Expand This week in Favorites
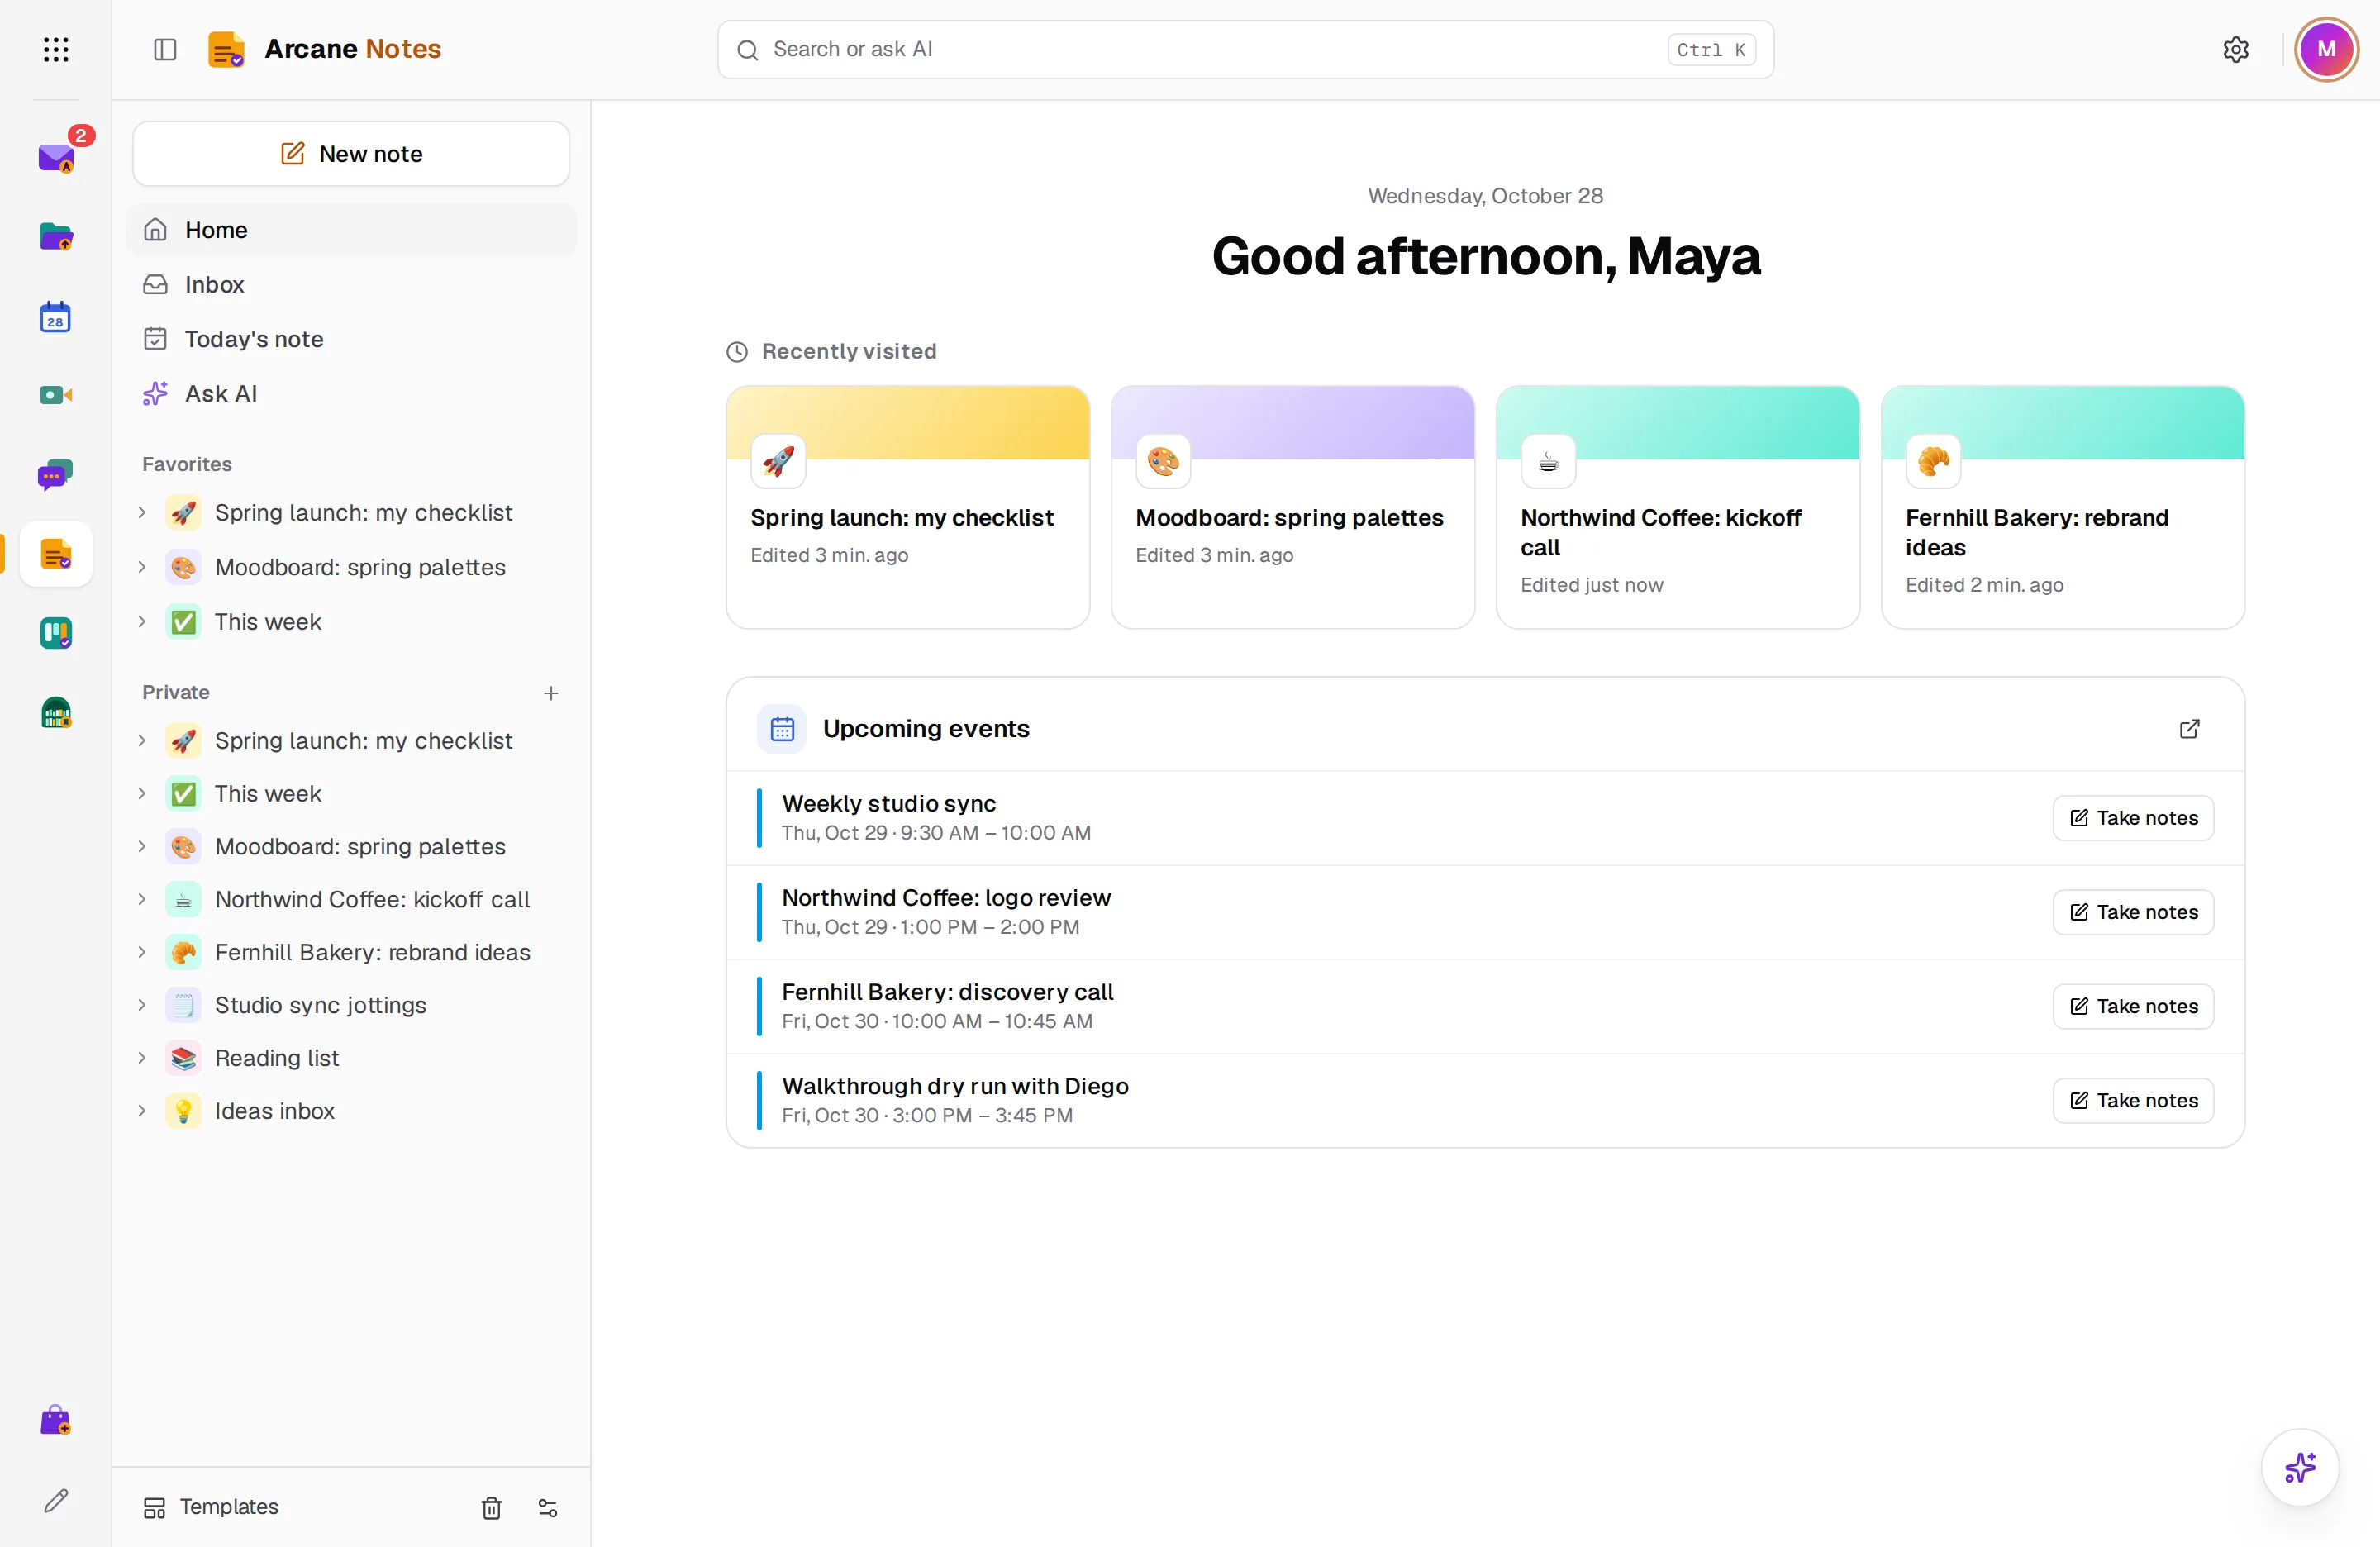This screenshot has height=1547, width=2380. pos(142,621)
